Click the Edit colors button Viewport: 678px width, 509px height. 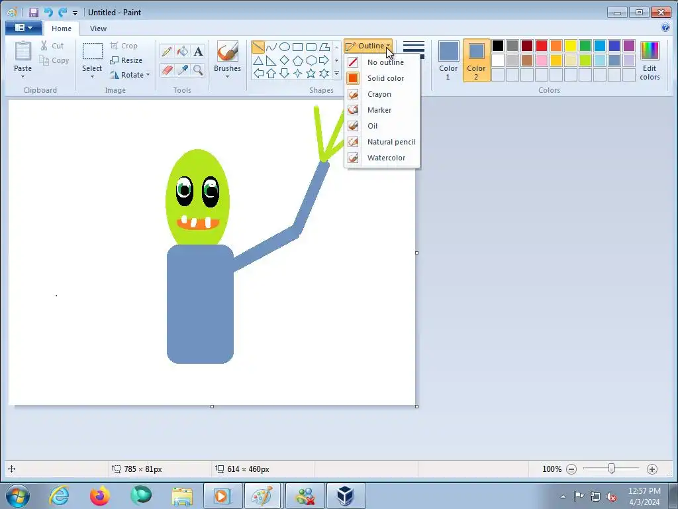point(650,60)
